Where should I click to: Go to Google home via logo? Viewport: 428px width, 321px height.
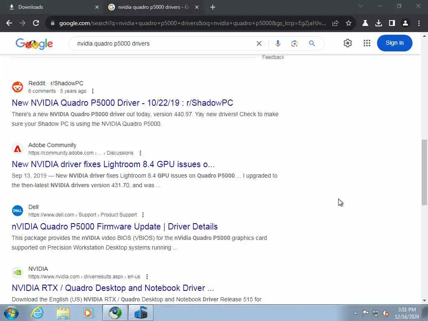pyautogui.click(x=34, y=43)
